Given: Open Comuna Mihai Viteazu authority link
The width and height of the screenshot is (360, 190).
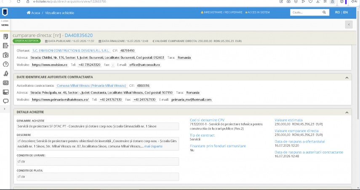Looking at the screenshot, I should [x=91, y=86].
